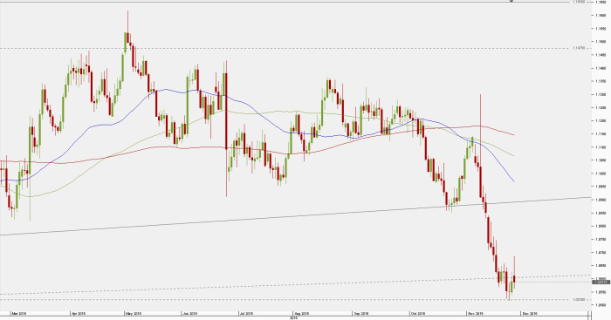This screenshot has height=320, width=611.
Task: Select the Sep 2016 date label
Action: tap(360, 313)
